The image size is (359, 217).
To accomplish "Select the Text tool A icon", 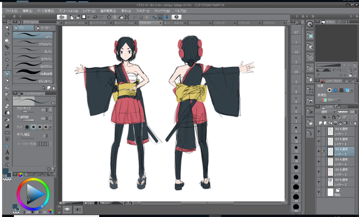I will (x=7, y=152).
